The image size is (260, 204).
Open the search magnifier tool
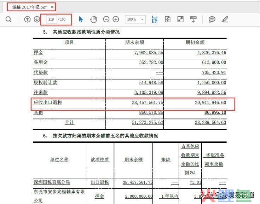pyautogui.click(x=8, y=19)
